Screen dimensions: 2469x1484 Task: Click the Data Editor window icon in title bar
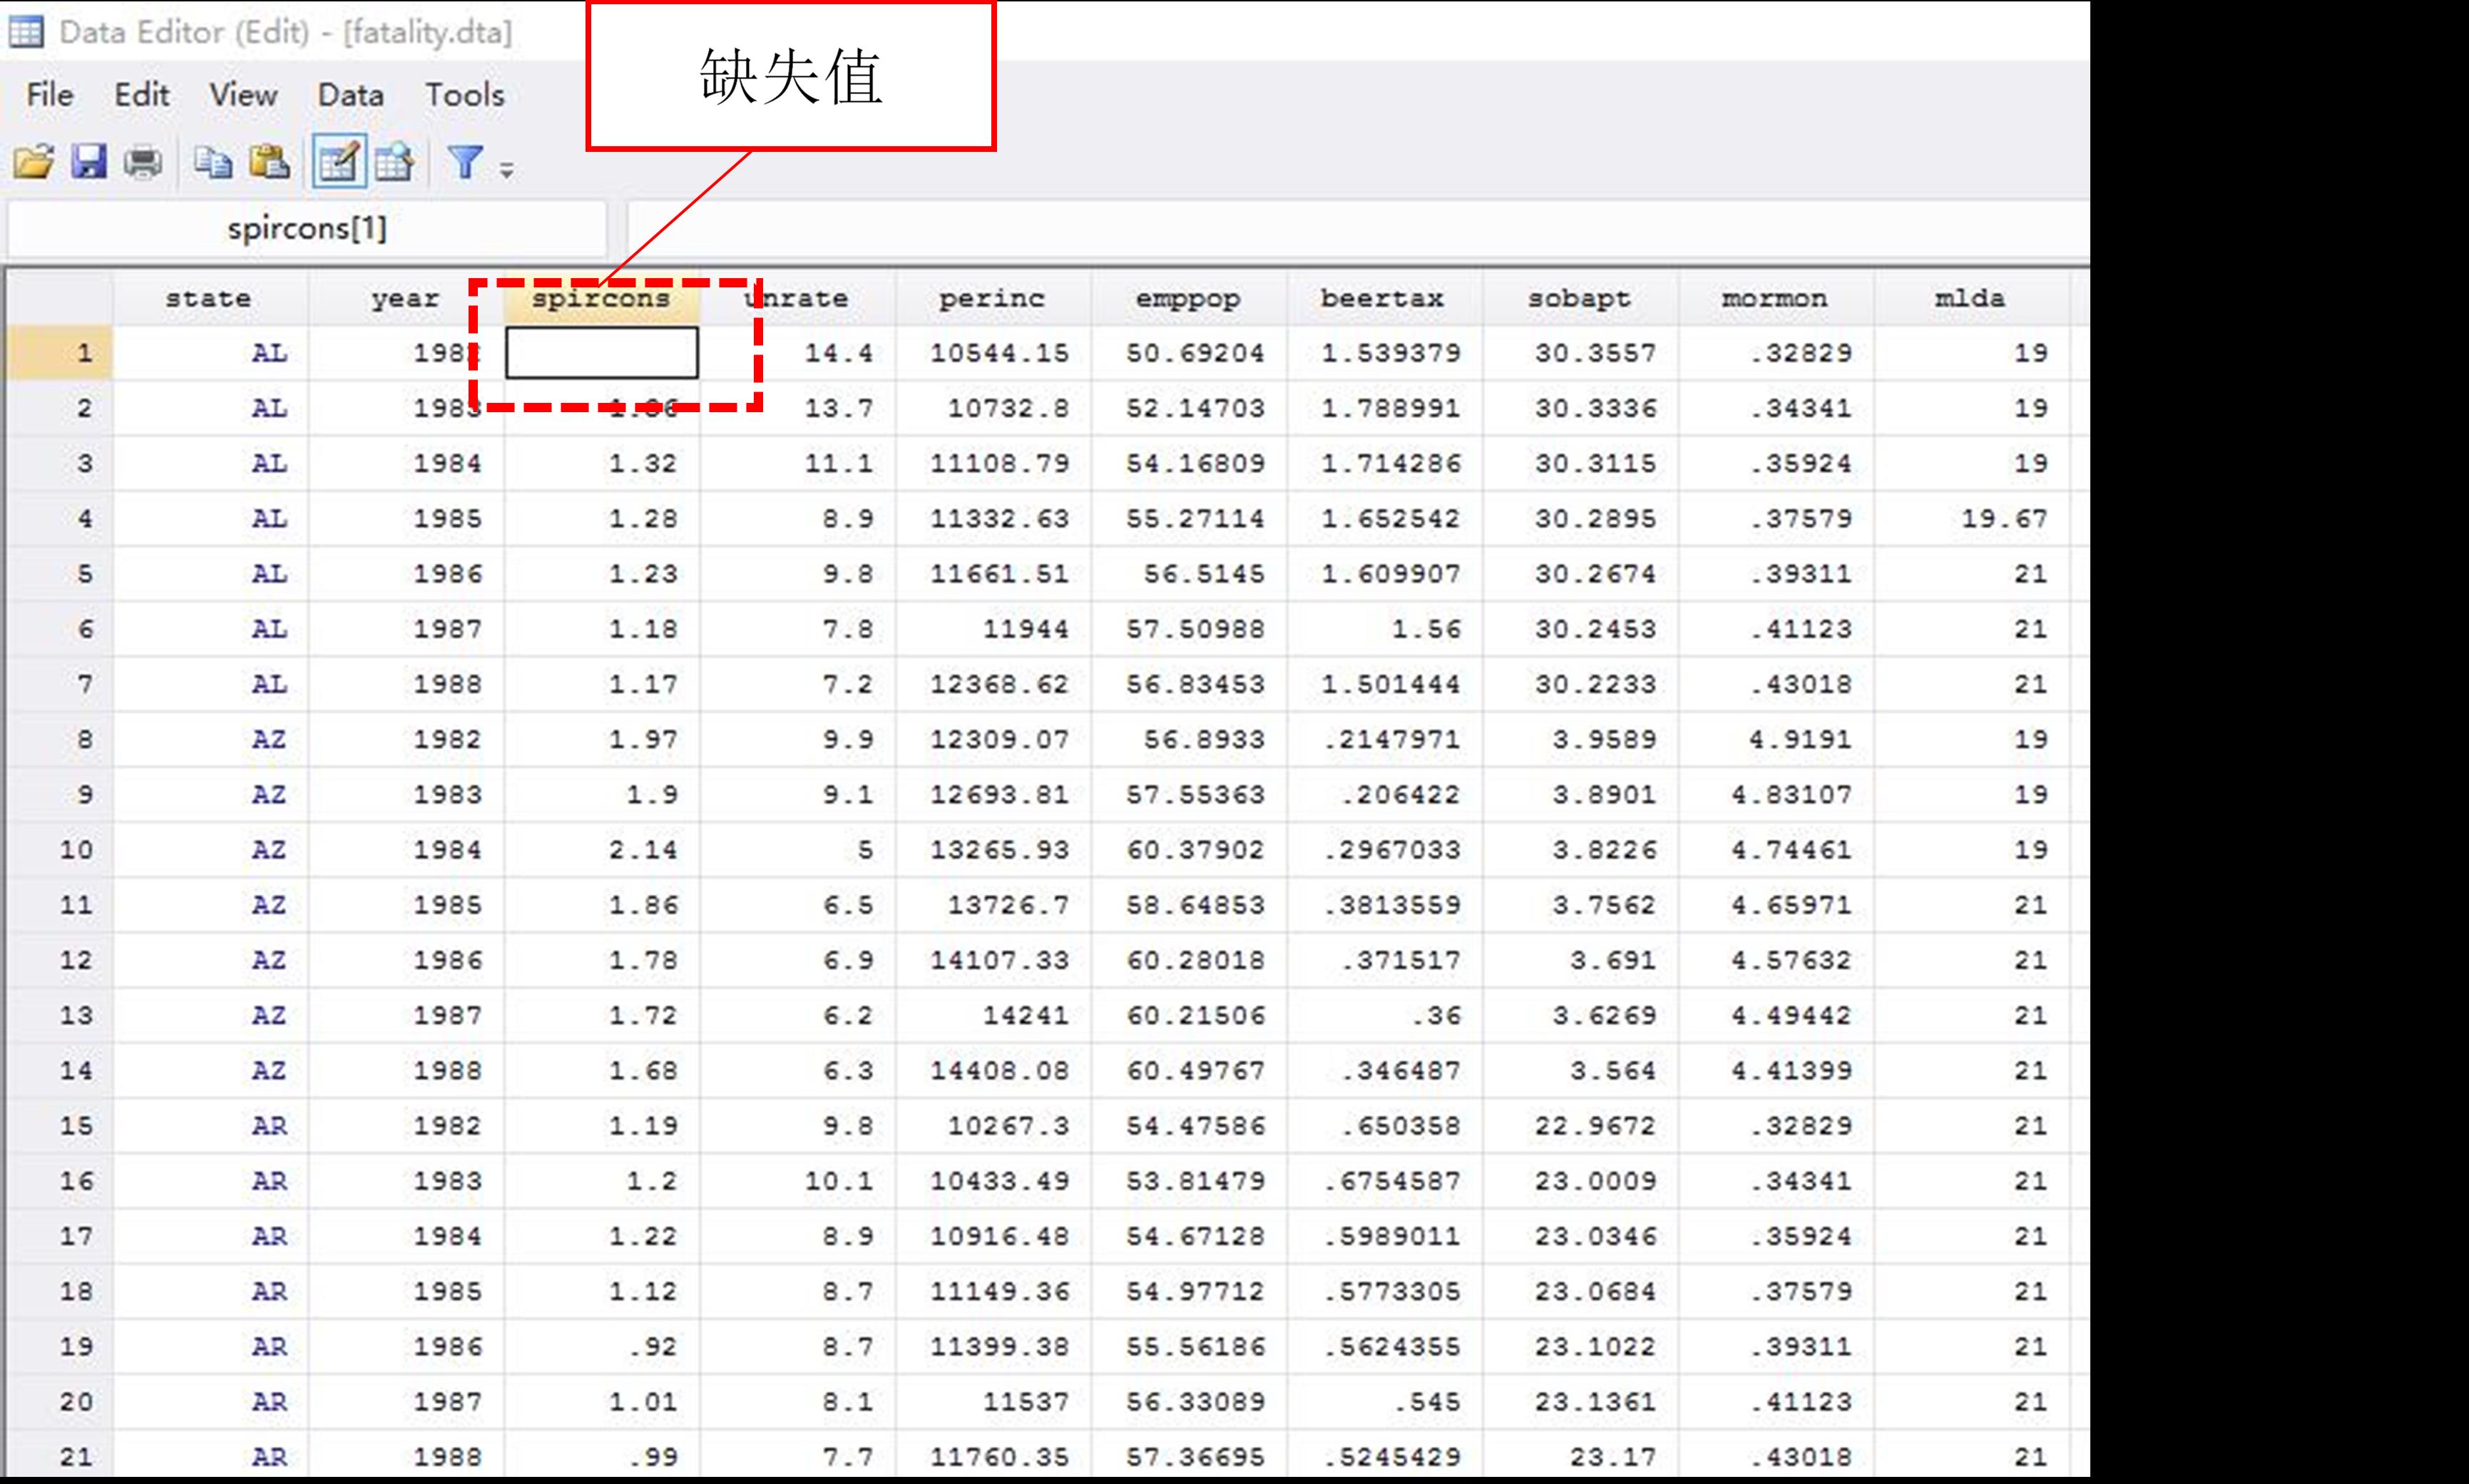click(x=26, y=32)
